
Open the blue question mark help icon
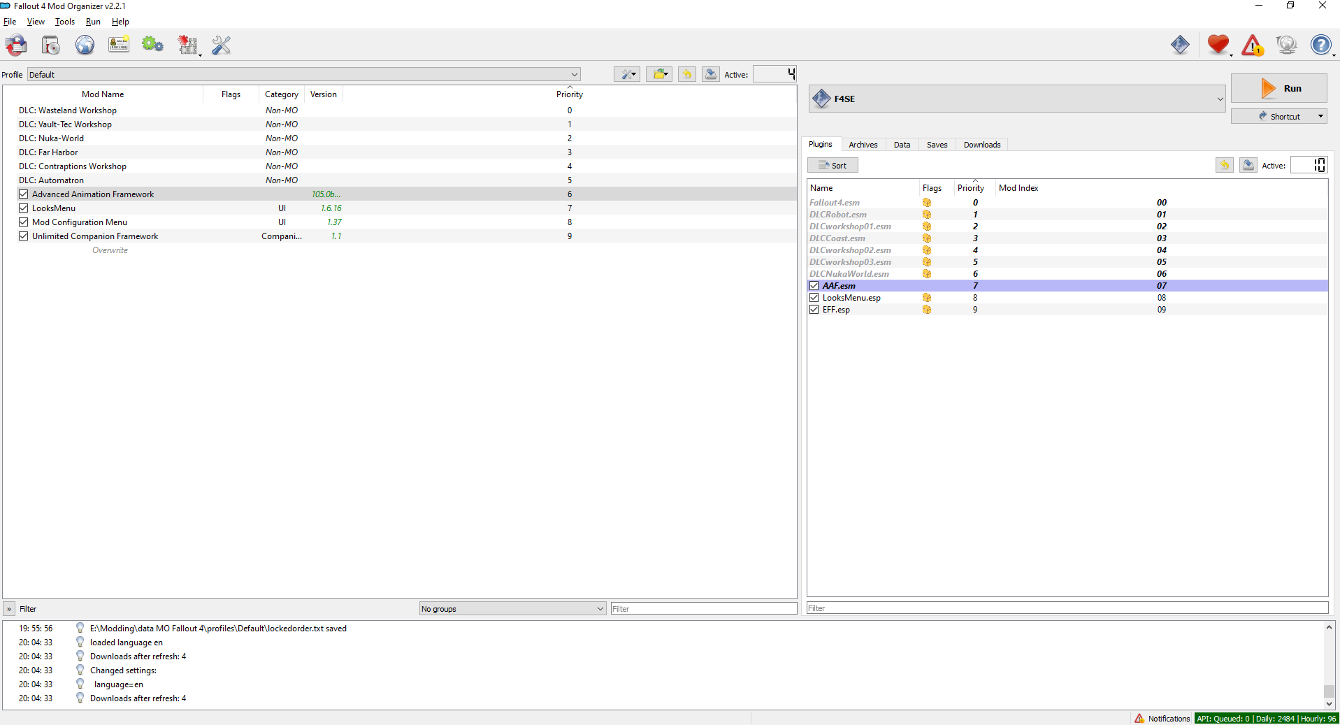1320,45
